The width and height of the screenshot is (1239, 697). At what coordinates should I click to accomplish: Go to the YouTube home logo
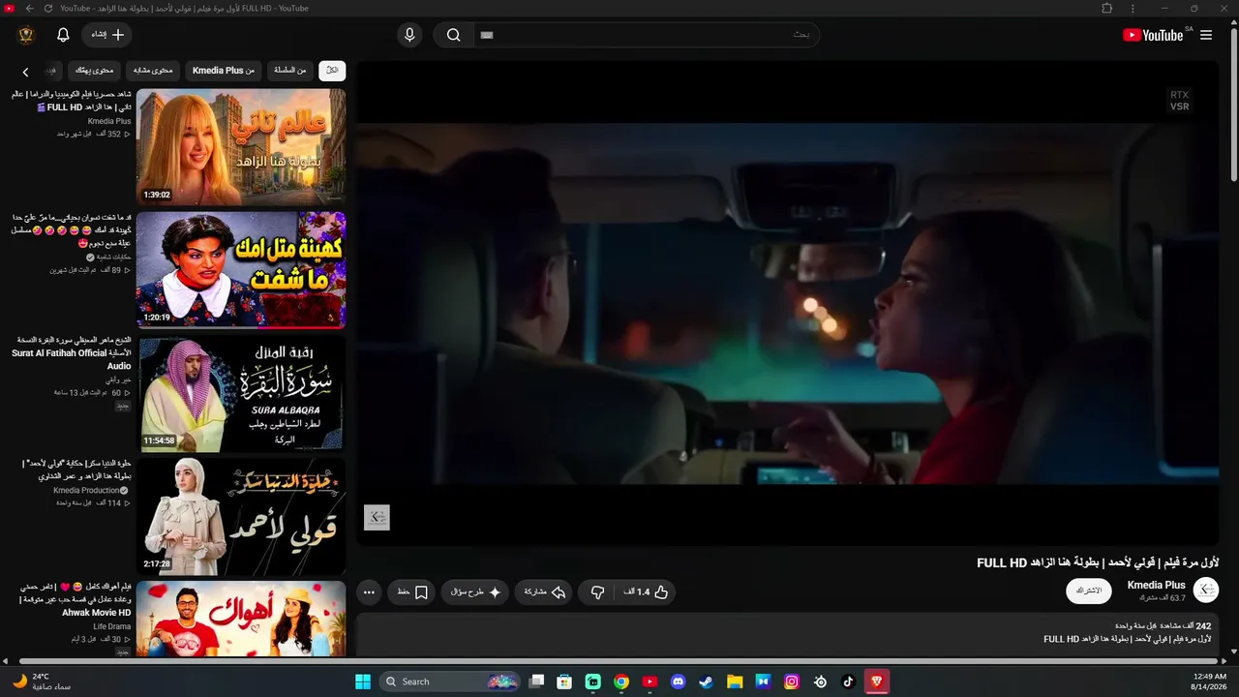coord(1153,35)
